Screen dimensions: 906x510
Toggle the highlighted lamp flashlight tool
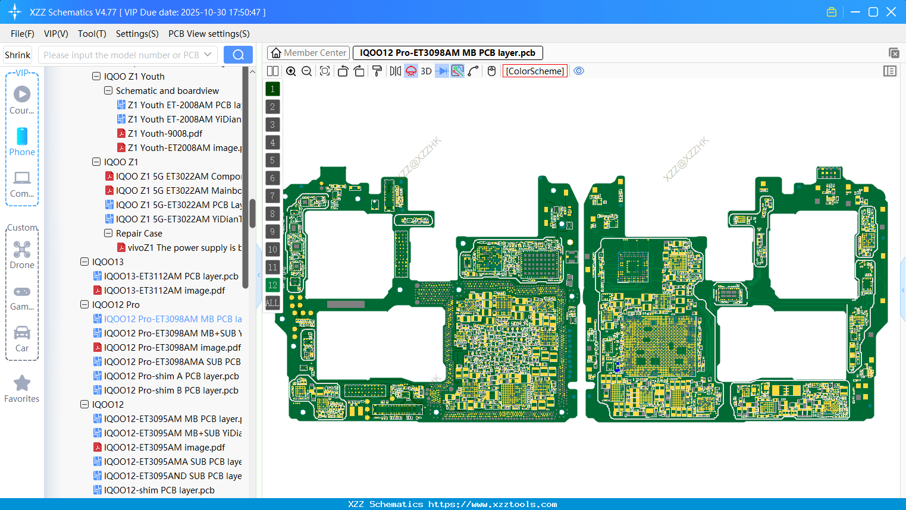point(410,71)
